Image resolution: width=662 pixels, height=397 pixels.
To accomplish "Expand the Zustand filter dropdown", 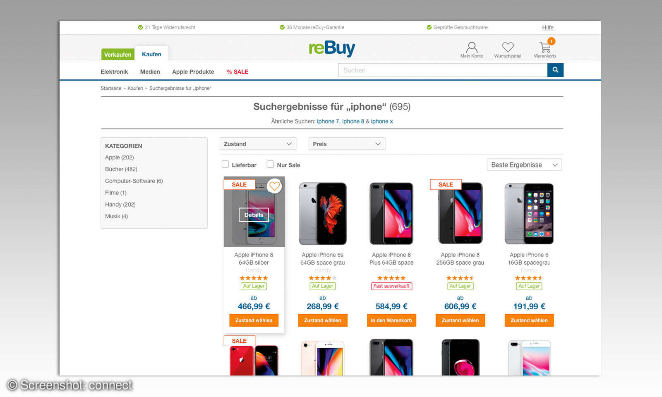I will pos(258,144).
